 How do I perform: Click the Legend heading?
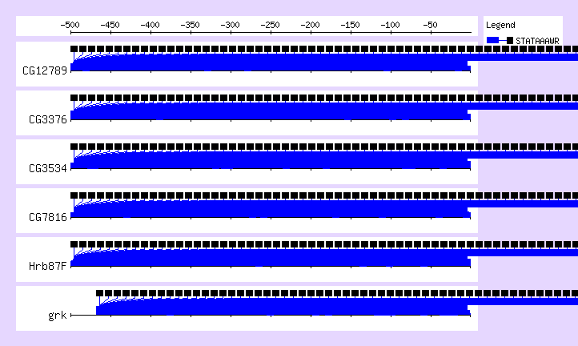click(x=500, y=25)
